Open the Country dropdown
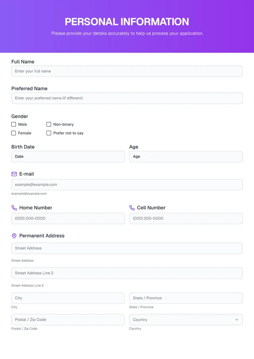Image resolution: width=254 pixels, height=359 pixels. [x=186, y=320]
